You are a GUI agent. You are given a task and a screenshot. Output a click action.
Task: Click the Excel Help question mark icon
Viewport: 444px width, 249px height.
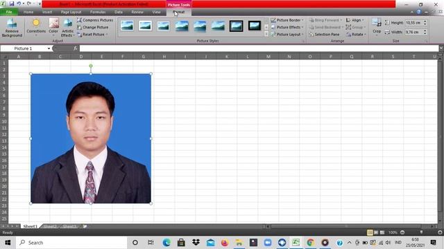point(418,12)
